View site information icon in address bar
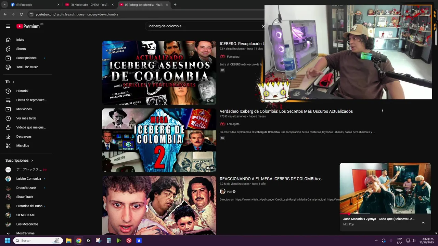This screenshot has height=246, width=438. coord(31,14)
